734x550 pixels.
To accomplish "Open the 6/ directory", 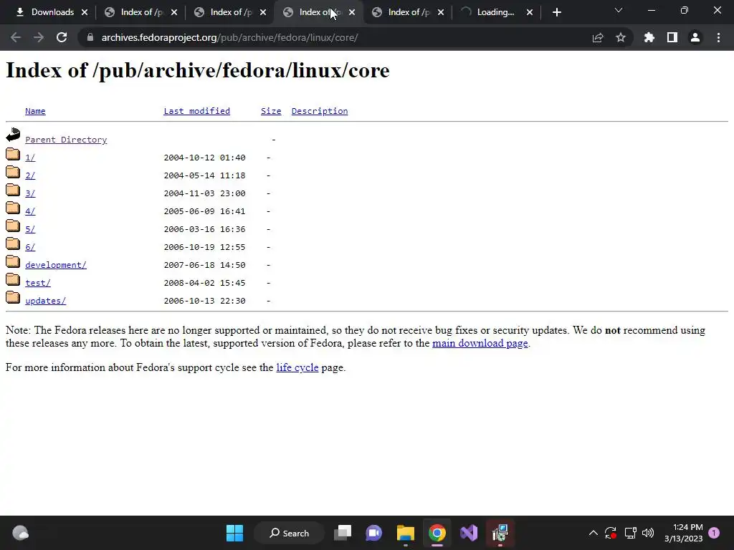I will 30,247.
